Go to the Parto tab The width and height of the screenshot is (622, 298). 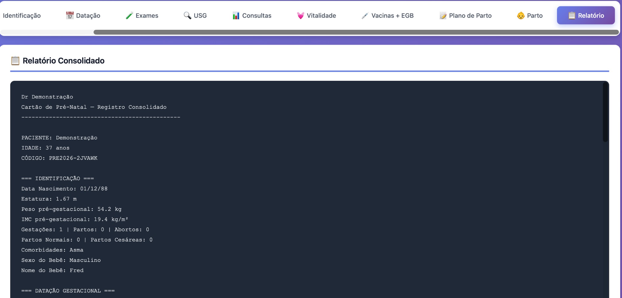pyautogui.click(x=530, y=15)
